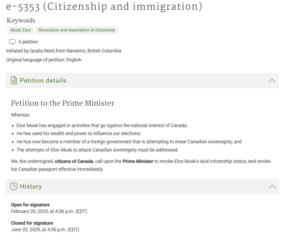Collapse the Petition details section chevron
The width and height of the screenshot is (296, 245).
pos(272,81)
